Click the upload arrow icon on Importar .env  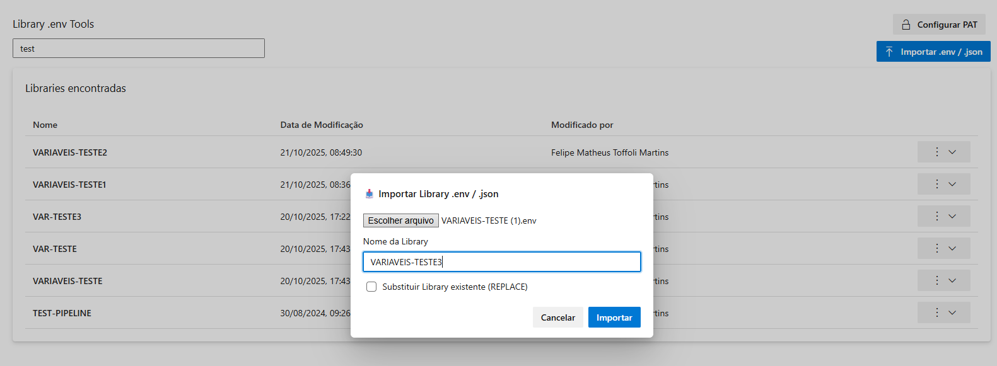(x=889, y=52)
